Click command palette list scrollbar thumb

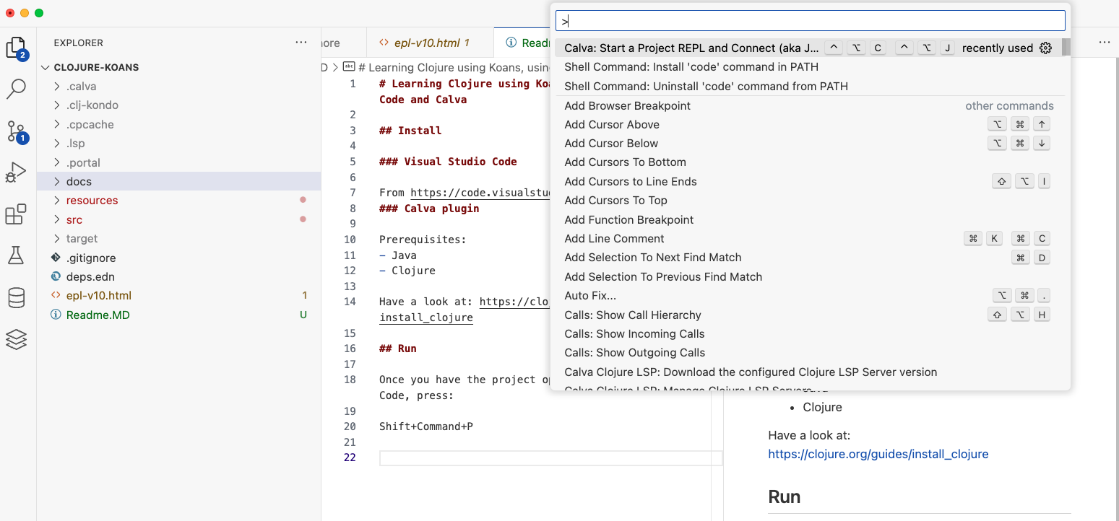click(x=1066, y=48)
